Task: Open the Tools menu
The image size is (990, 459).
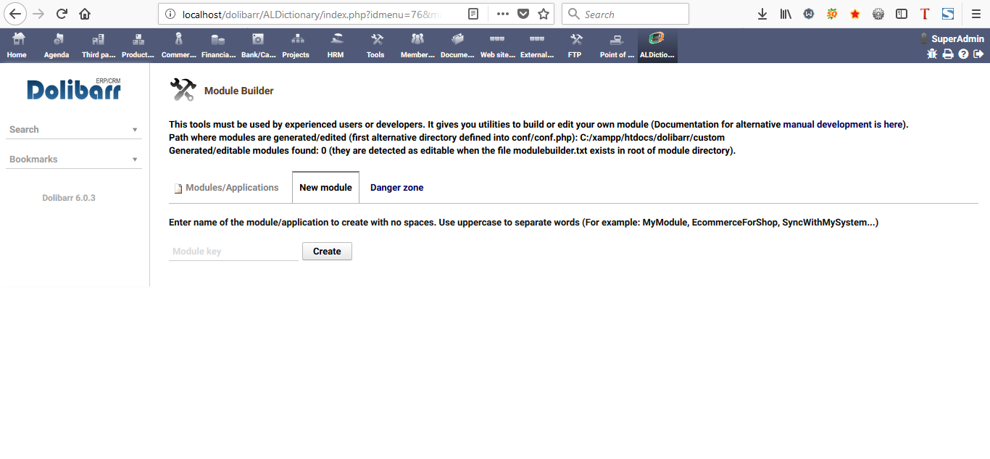Action: pos(375,46)
